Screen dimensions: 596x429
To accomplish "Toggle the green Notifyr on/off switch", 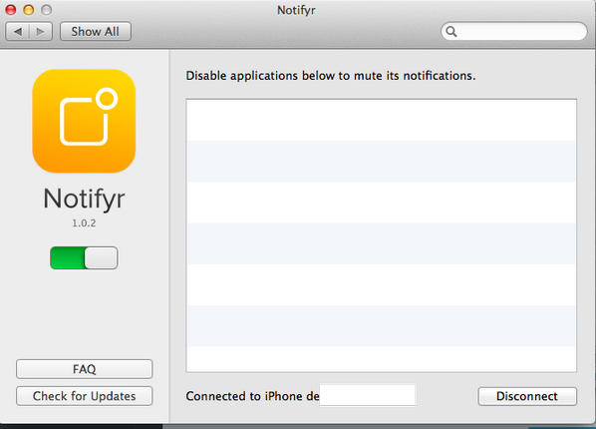I will (84, 257).
